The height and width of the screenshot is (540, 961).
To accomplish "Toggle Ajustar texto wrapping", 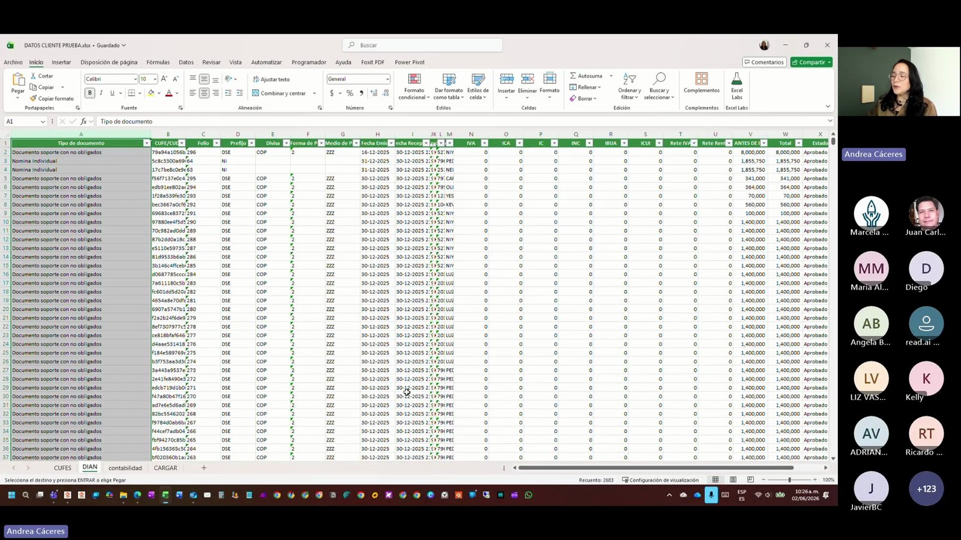I will 271,79.
